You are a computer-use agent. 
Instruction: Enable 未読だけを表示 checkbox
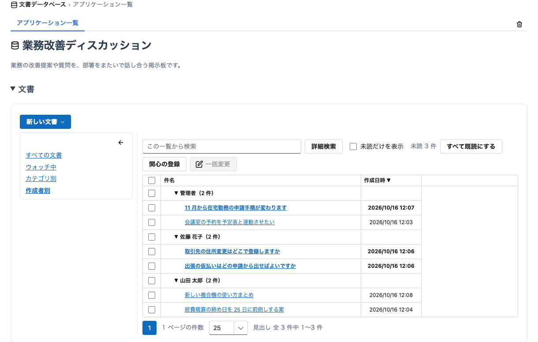[x=353, y=147]
